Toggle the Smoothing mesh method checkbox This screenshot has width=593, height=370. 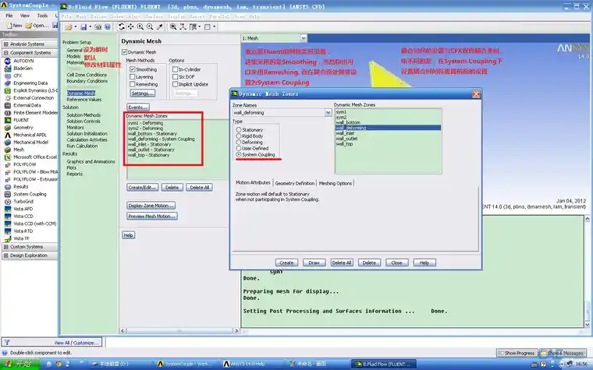point(133,69)
